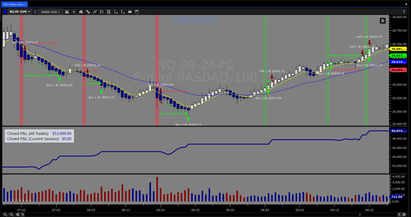
Task: Click the Closed P&L All Trades value $53,999.00
Action: click(x=62, y=134)
